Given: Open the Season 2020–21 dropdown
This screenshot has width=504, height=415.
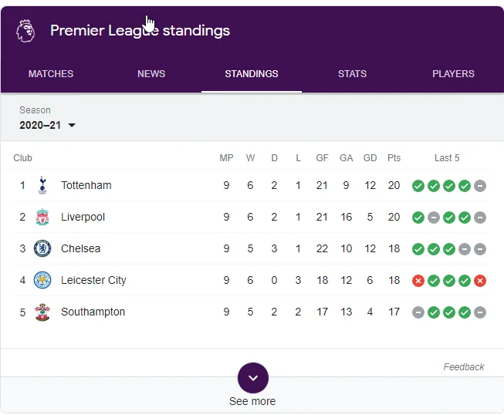Looking at the screenshot, I should click(48, 125).
